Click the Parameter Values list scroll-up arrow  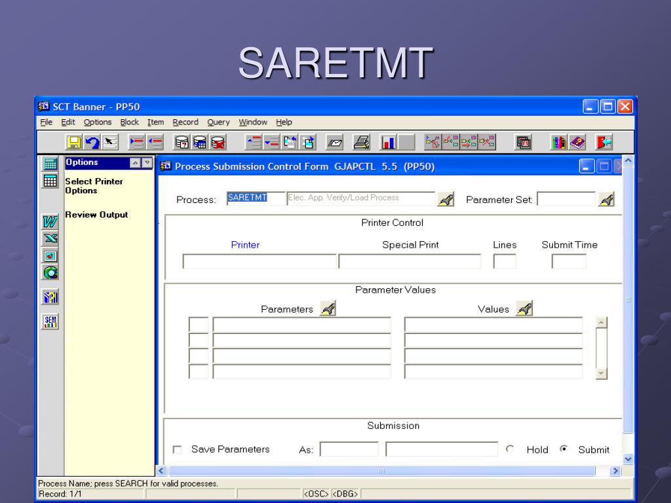[x=602, y=322]
